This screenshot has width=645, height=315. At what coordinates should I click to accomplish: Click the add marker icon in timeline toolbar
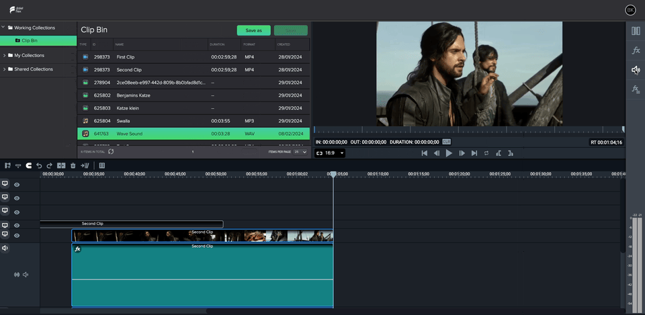(x=7, y=165)
